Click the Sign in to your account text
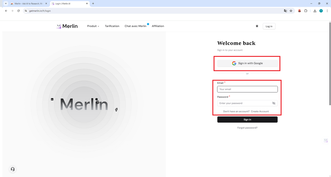Image resolution: width=331 pixels, height=177 pixels. (230, 50)
